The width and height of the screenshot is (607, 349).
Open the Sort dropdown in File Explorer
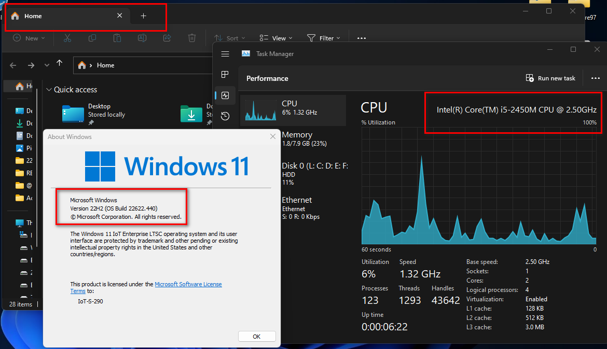point(229,38)
